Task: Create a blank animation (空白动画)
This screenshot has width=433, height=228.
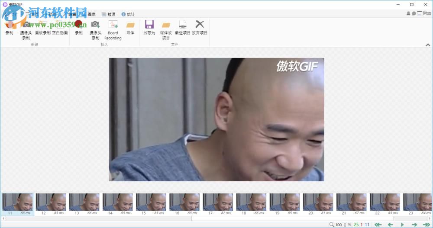Action: pyautogui.click(x=60, y=28)
